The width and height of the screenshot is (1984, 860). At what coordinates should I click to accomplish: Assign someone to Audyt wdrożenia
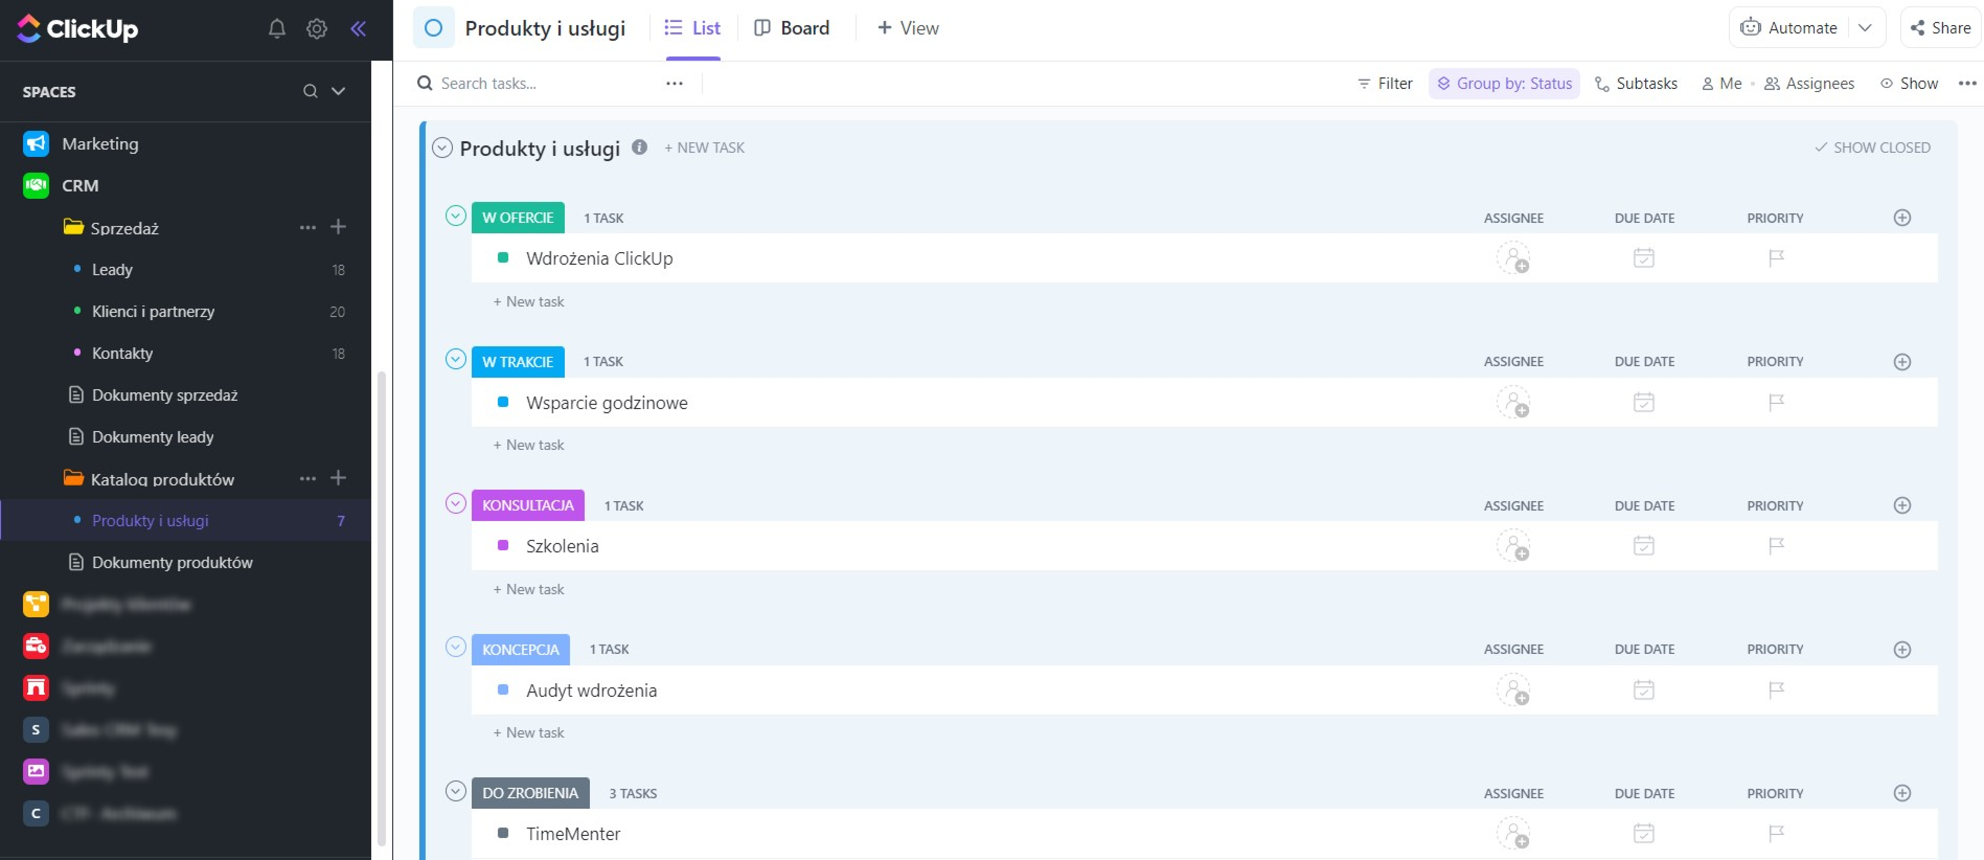(1513, 689)
